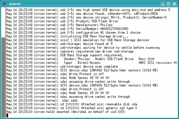Click the xterm X logo window-menu icon
The image size is (179, 119).
[x=4, y=4]
